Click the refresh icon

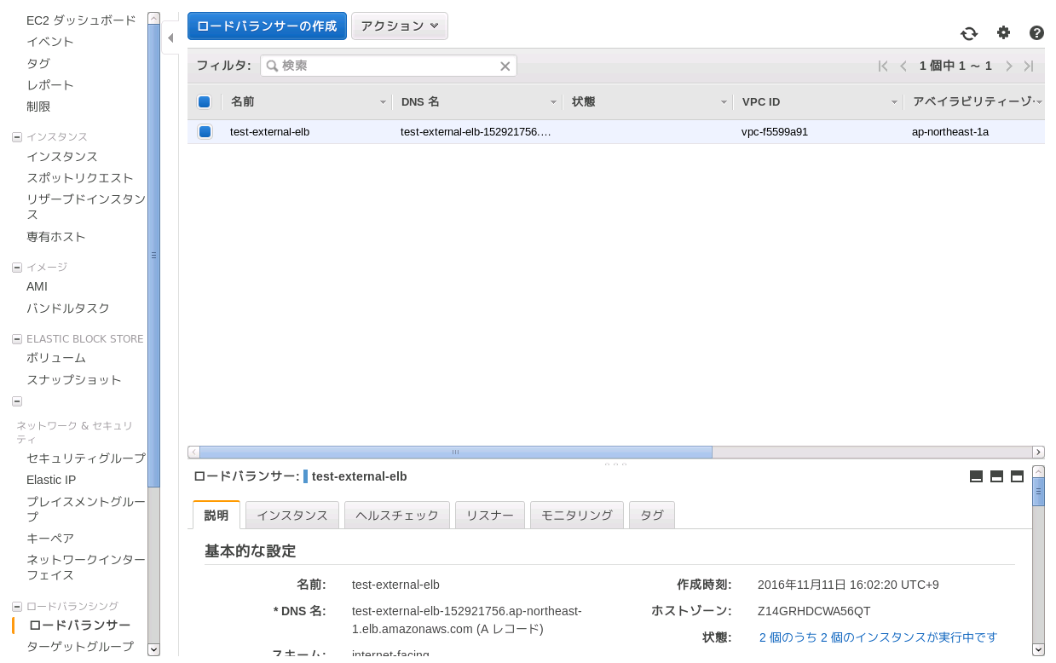[x=969, y=33]
